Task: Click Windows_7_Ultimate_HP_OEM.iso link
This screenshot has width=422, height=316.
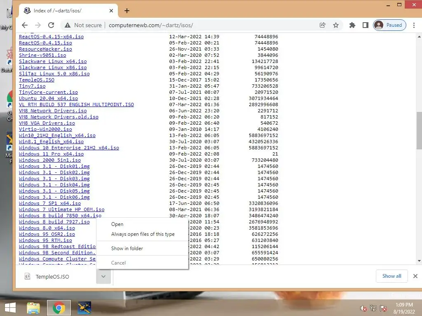Action: pos(61,209)
